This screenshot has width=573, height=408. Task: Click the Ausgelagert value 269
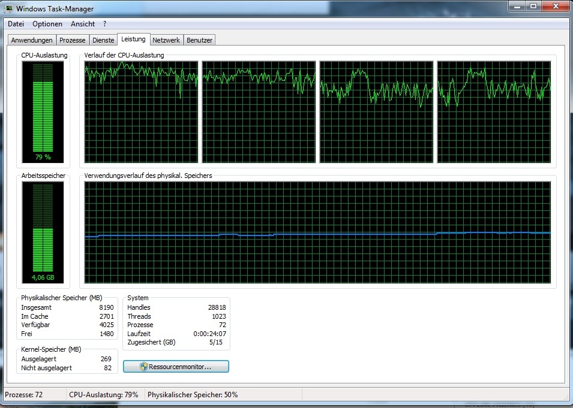(x=106, y=359)
